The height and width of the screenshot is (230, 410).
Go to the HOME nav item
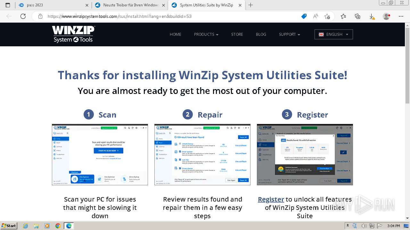point(176,34)
